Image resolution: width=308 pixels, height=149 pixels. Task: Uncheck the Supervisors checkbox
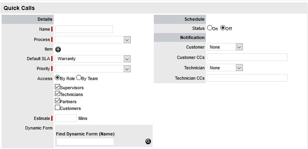click(57, 87)
